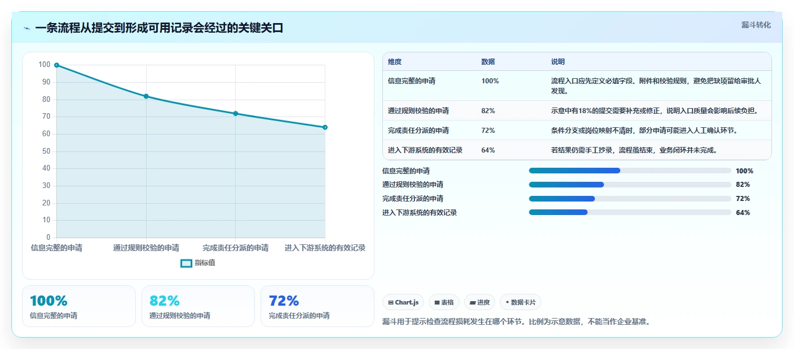Click the 100% label beside the progress bar
The height and width of the screenshot is (349, 794).
click(744, 171)
